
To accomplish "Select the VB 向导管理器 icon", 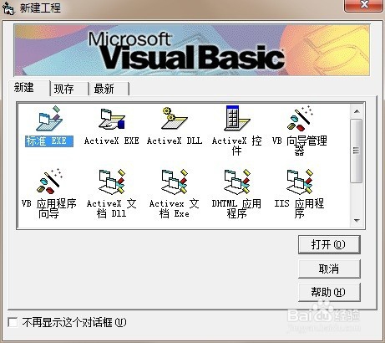I will [x=300, y=119].
